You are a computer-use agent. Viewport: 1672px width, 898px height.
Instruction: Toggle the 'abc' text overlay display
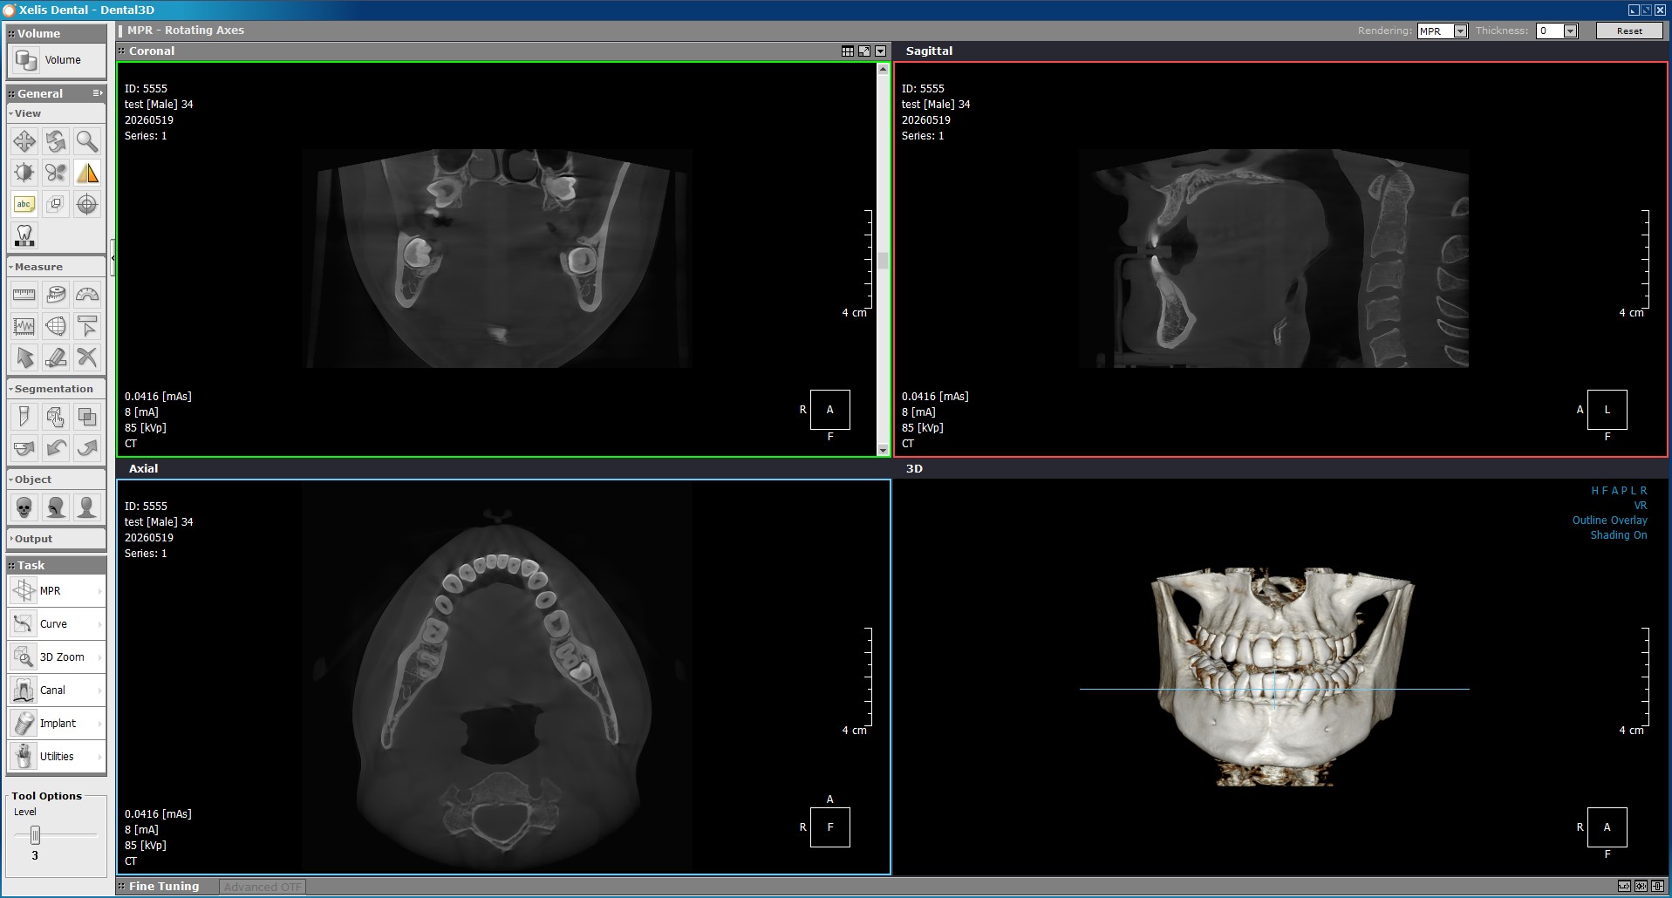pyautogui.click(x=24, y=204)
